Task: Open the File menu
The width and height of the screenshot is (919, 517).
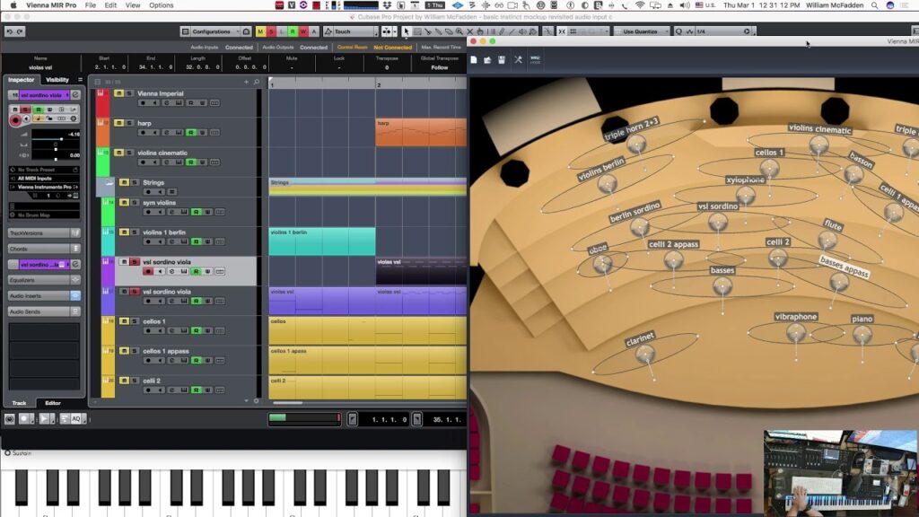Action: click(x=91, y=5)
